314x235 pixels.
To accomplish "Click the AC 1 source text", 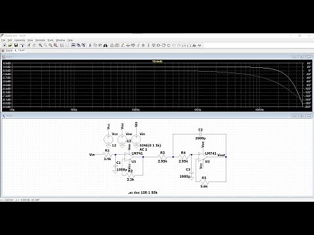I will 143,149.
